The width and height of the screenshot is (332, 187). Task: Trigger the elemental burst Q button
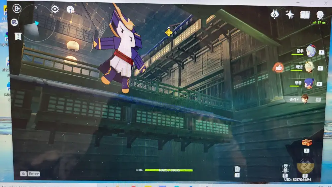[x=305, y=167]
